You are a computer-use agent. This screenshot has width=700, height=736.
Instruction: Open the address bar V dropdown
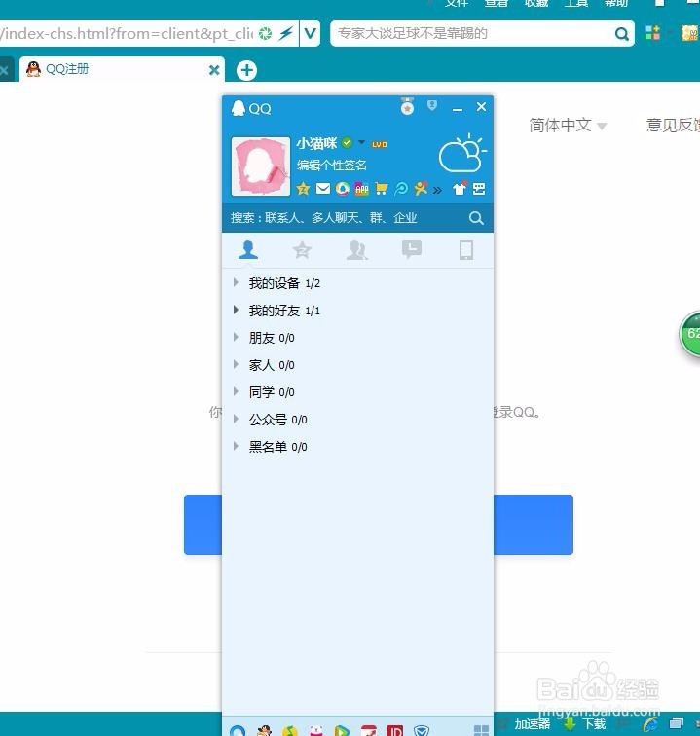pos(310,33)
